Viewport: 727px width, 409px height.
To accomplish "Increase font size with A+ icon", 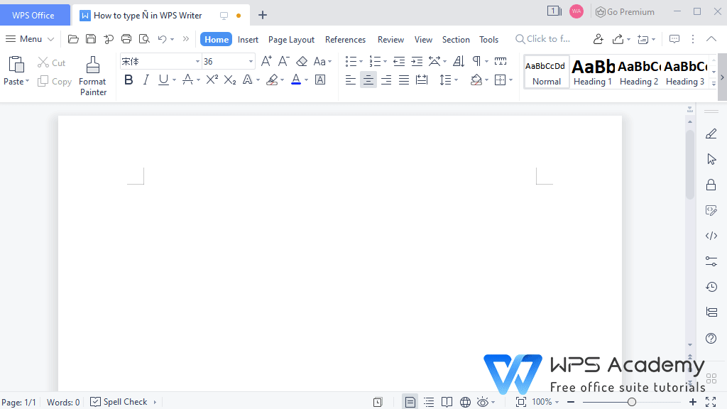I will point(266,61).
